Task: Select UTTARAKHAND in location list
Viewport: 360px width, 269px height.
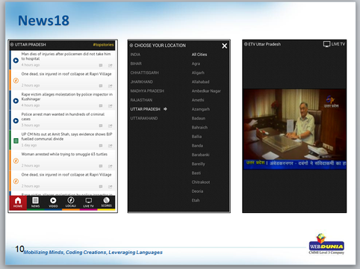Action: coord(144,118)
